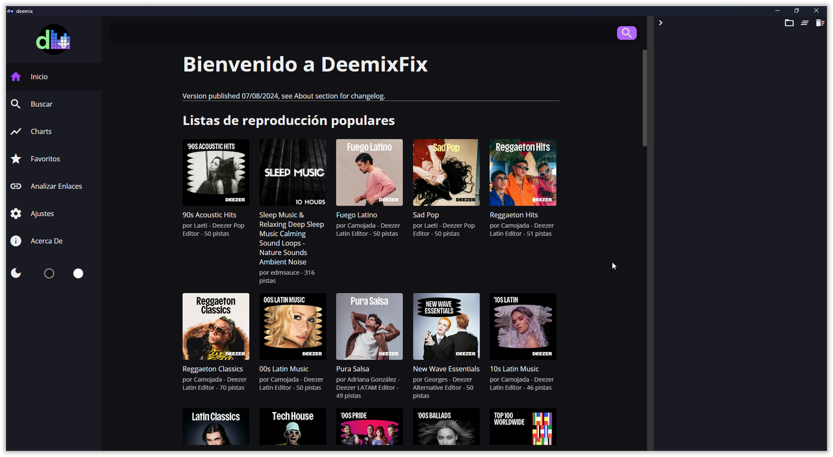
Task: Click Listas de reproducción populares heading
Action: point(289,120)
